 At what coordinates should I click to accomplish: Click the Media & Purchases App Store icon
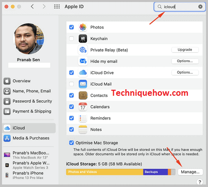(x=7, y=138)
